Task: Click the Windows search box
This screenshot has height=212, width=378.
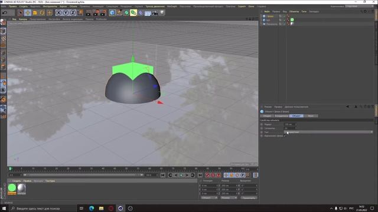Action: (x=43, y=208)
